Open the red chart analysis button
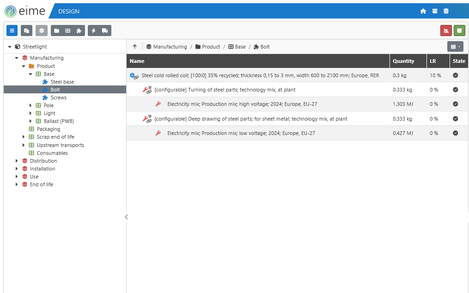The image size is (469, 293). pyautogui.click(x=446, y=31)
